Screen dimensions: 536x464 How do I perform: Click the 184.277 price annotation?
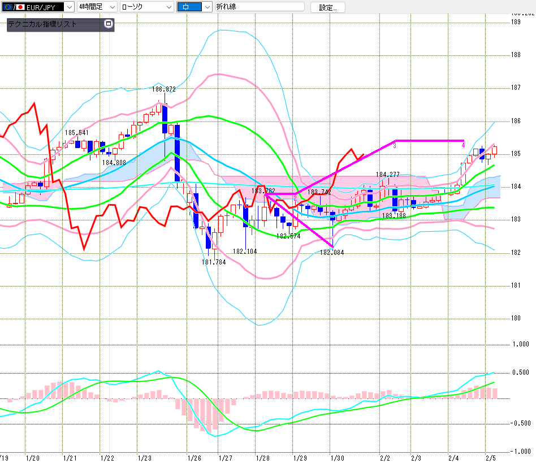pyautogui.click(x=388, y=175)
